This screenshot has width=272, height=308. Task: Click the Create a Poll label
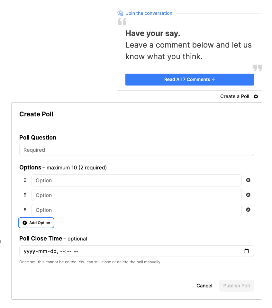click(x=234, y=96)
